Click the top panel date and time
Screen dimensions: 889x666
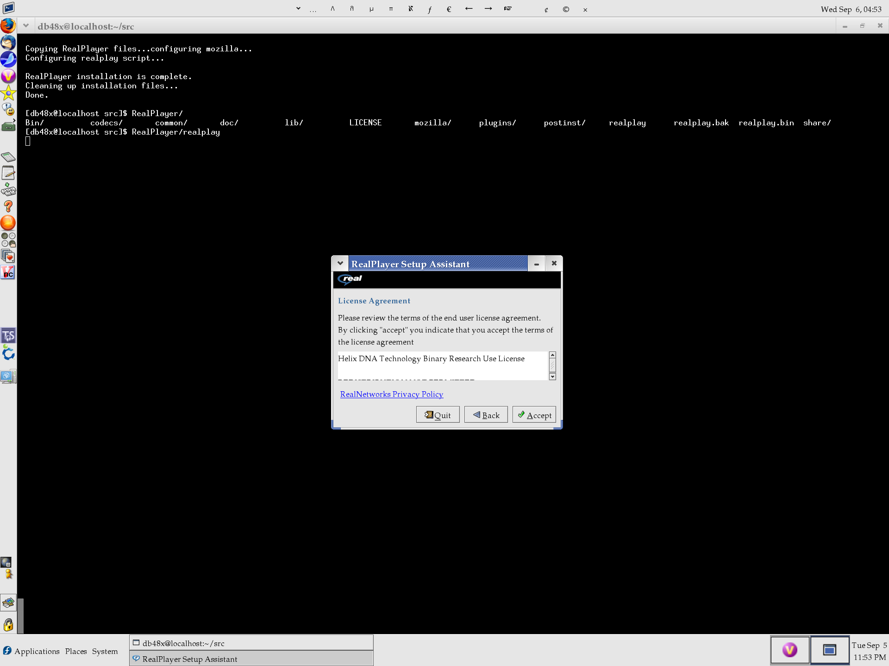point(851,9)
